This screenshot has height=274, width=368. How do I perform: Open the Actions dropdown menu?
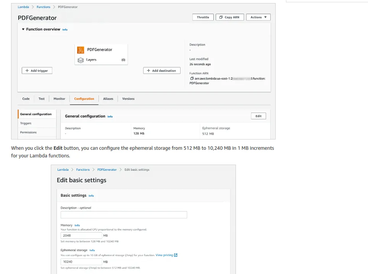[x=258, y=17]
